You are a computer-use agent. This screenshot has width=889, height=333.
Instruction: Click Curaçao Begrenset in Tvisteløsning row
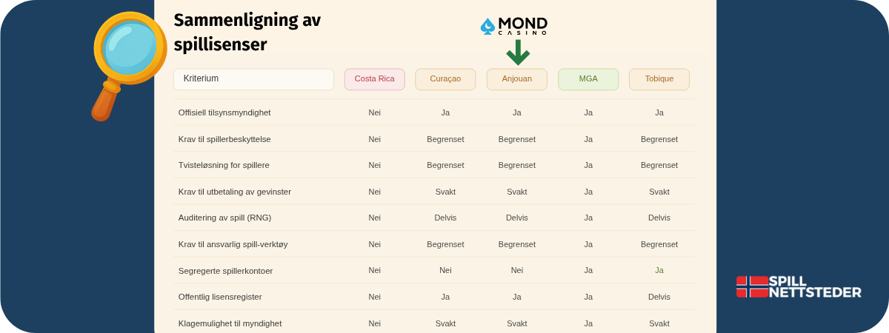pos(445,165)
